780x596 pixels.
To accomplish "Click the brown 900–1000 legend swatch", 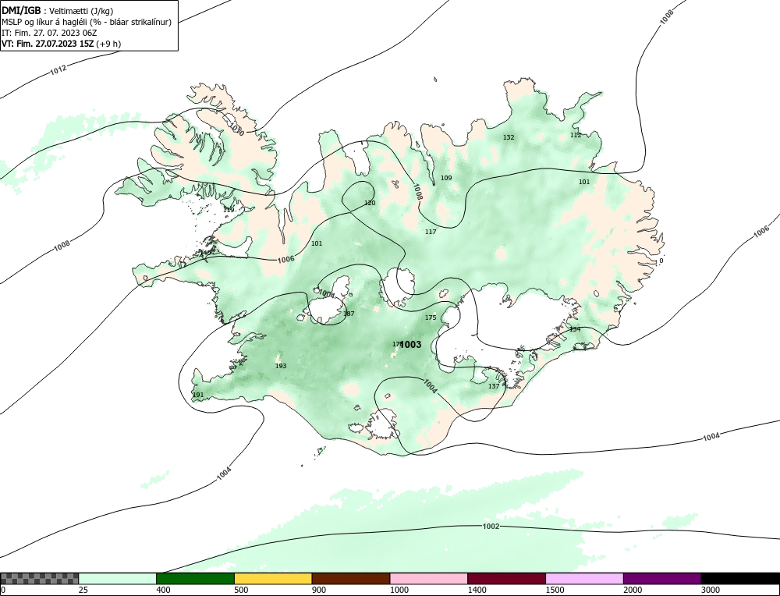I will pyautogui.click(x=351, y=578).
